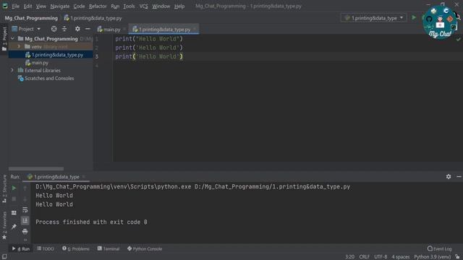
Task: Select Scratches and Consoles
Action: [x=46, y=79]
